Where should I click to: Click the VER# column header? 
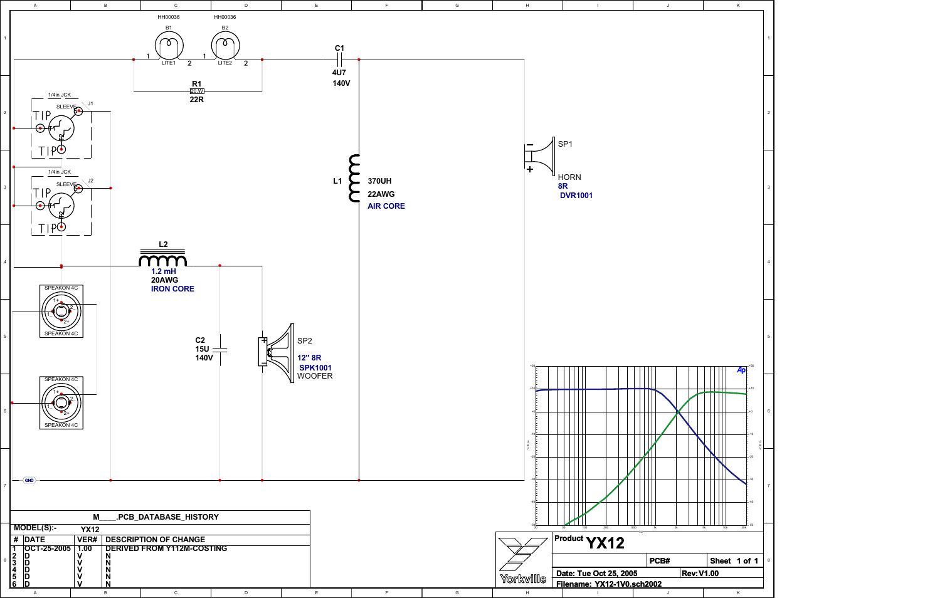[87, 540]
